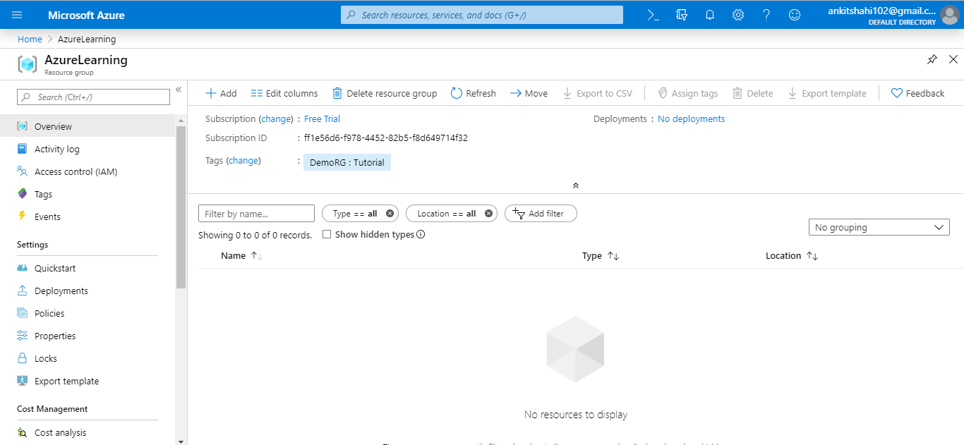Open the Type == all filter pill

[x=360, y=214]
